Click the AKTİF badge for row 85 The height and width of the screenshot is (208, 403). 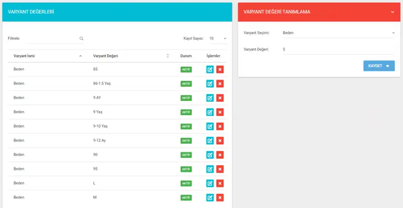tap(186, 70)
